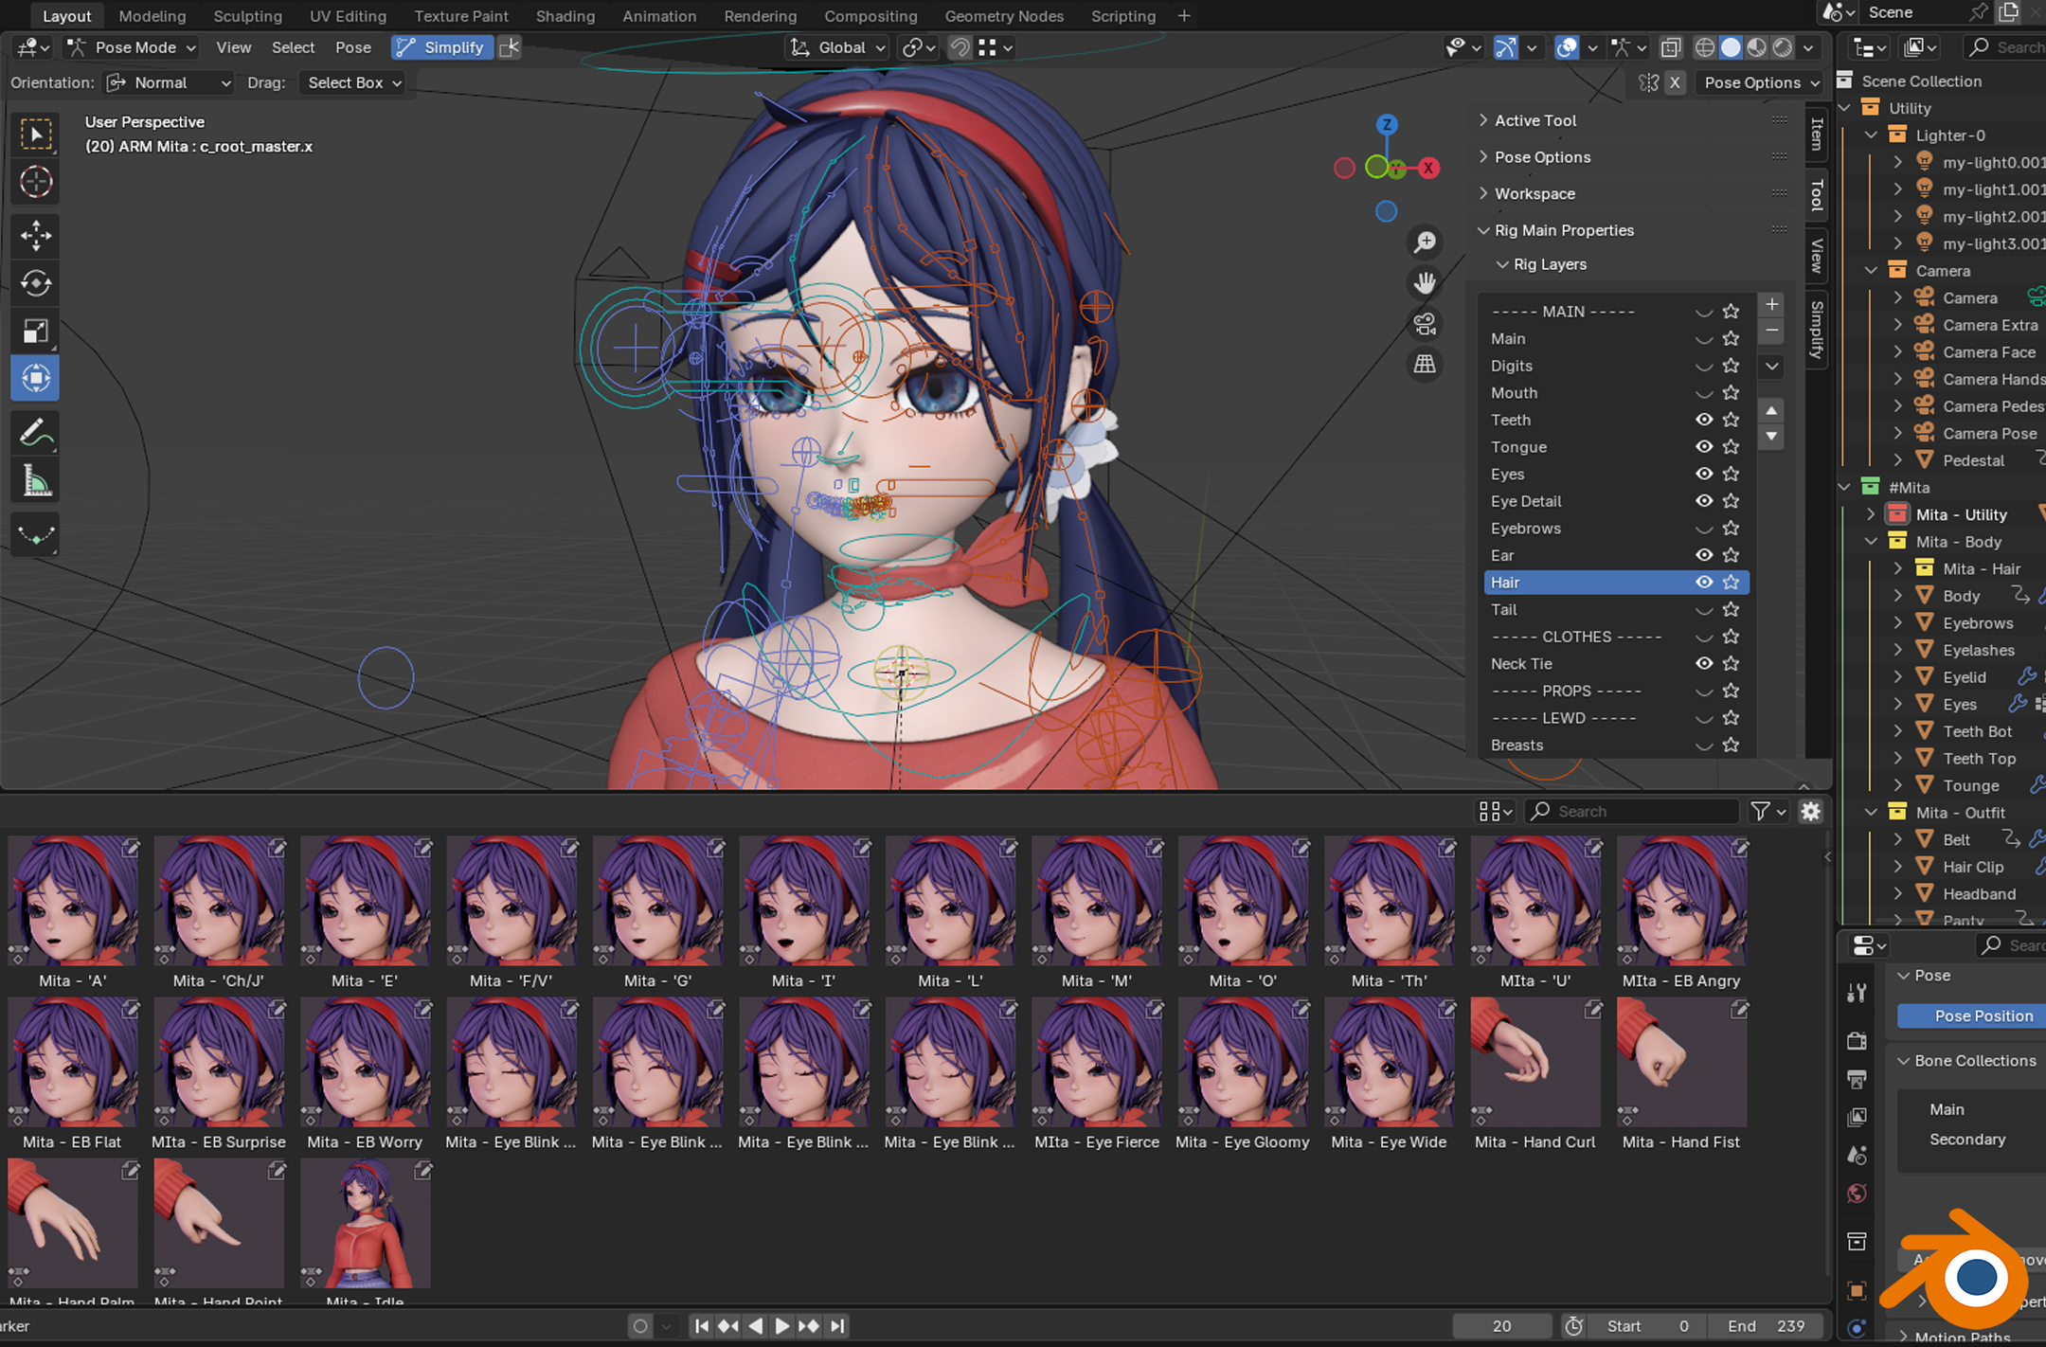2046x1347 pixels.
Task: Open the Pose menu in header
Action: click(x=353, y=47)
